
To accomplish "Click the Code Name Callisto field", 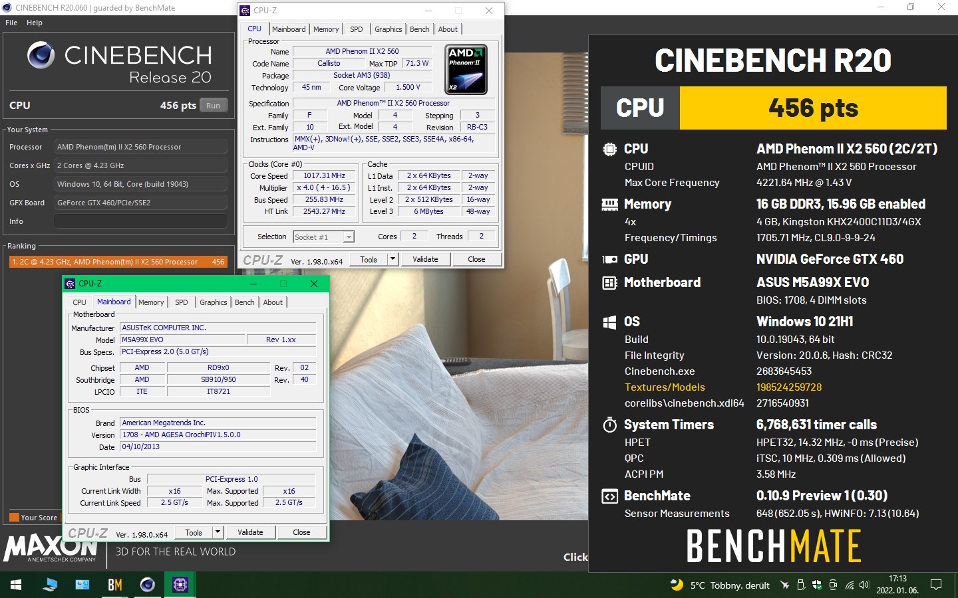I will (x=329, y=64).
